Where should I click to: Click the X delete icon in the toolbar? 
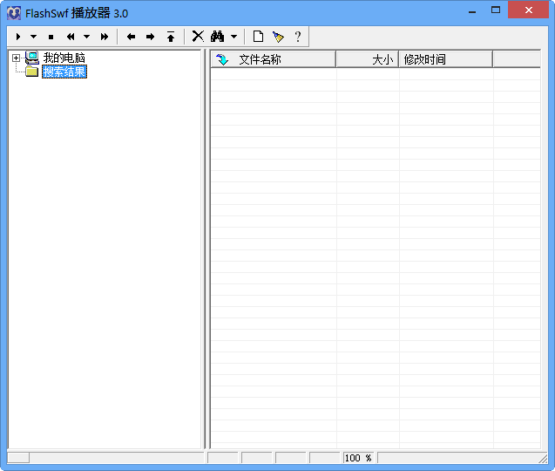(x=198, y=36)
